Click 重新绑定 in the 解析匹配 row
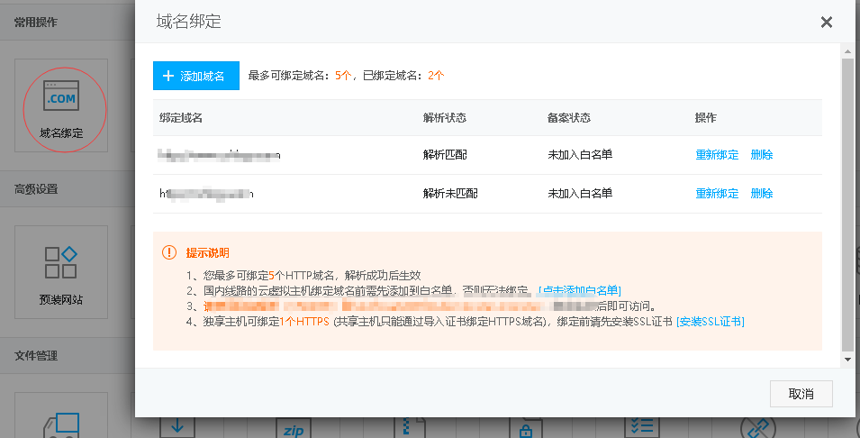 [717, 155]
